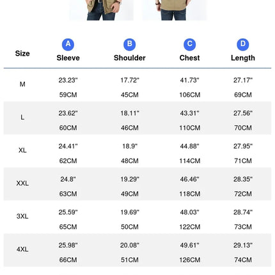Click the Shoulder column label
275x275 pixels.
point(130,58)
